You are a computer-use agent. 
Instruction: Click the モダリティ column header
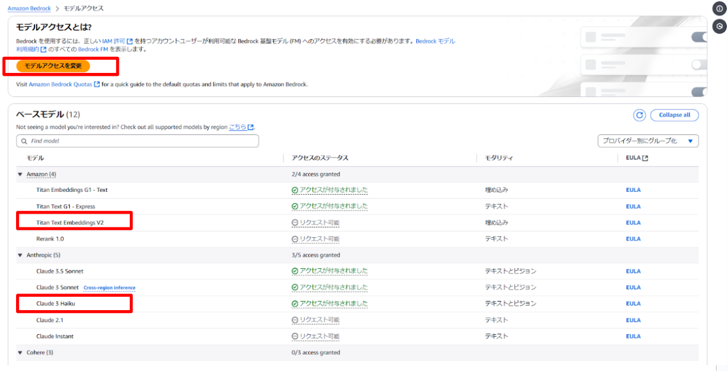499,158
